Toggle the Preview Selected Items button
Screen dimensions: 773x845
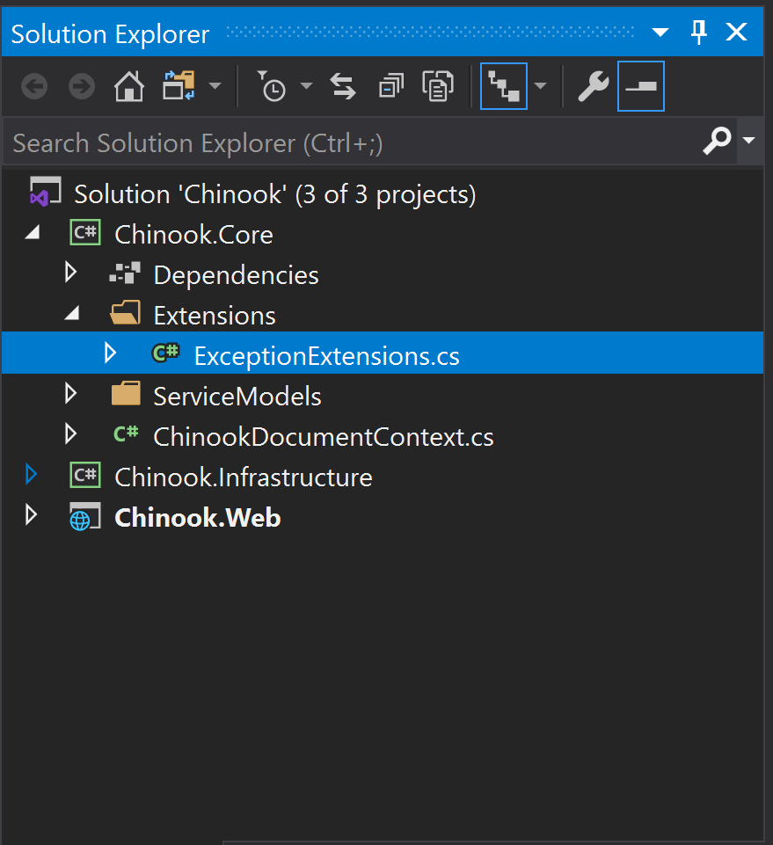641,86
